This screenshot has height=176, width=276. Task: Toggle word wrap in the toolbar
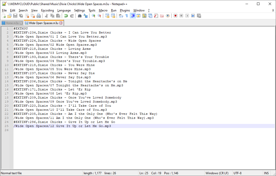pos(121,16)
